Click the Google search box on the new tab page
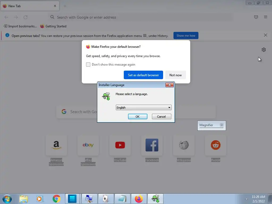The height and width of the screenshot is (204, 272). click(136, 112)
